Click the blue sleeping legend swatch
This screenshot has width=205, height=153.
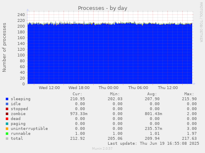coord(7,99)
